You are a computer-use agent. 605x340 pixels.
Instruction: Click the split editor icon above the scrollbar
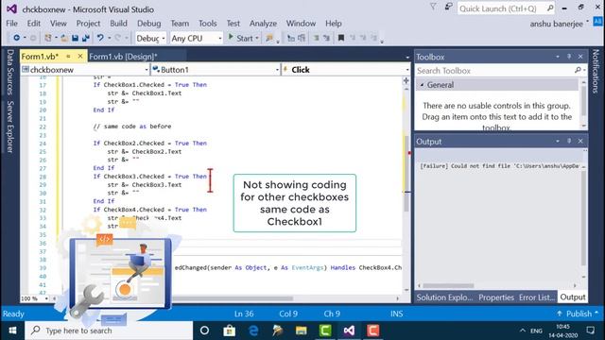click(x=406, y=80)
